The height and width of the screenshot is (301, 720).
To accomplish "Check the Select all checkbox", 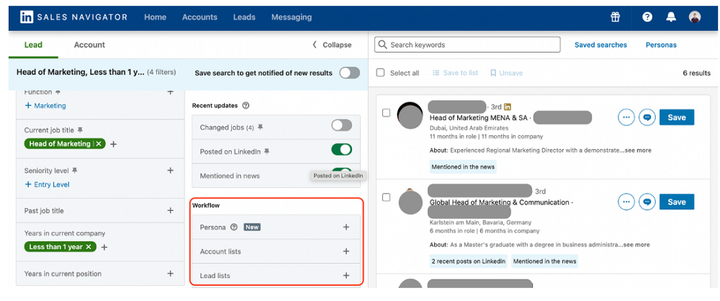I will tap(381, 73).
